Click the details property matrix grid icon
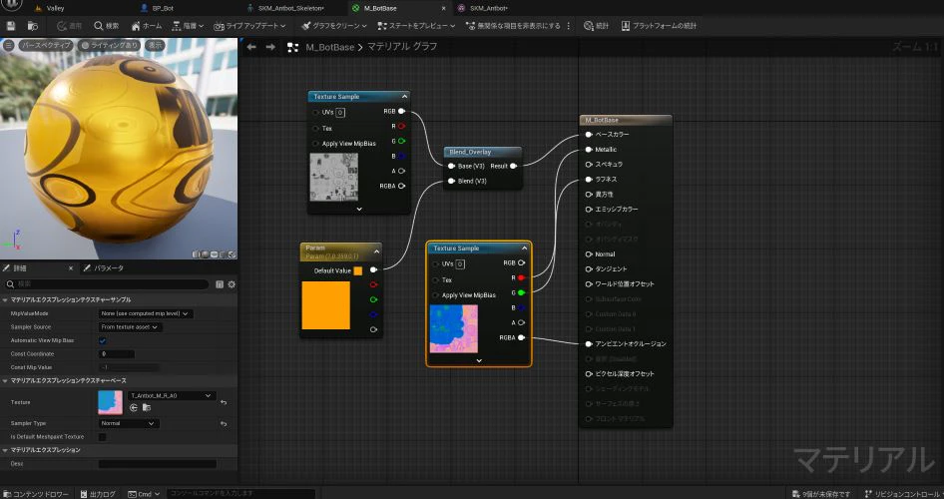 pyautogui.click(x=220, y=284)
